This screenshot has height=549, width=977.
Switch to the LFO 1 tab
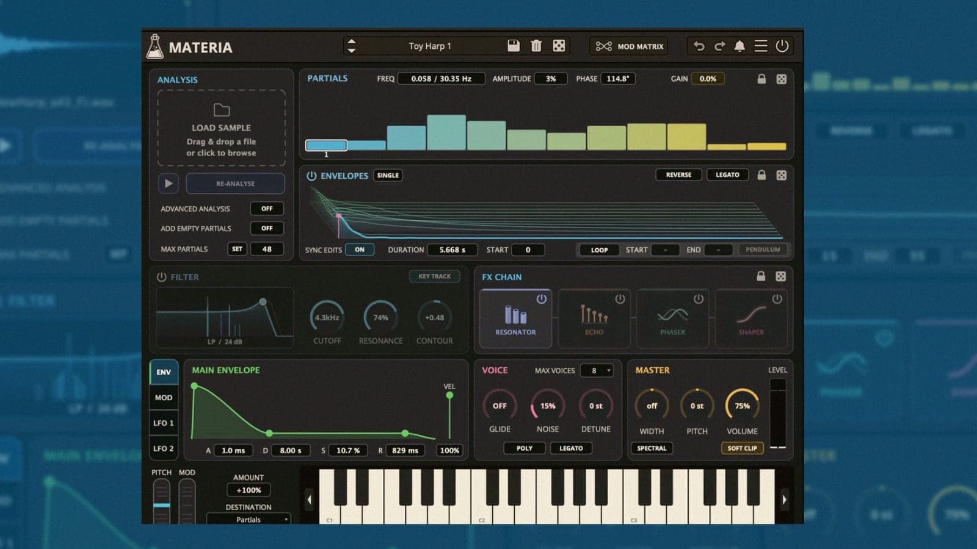[164, 423]
